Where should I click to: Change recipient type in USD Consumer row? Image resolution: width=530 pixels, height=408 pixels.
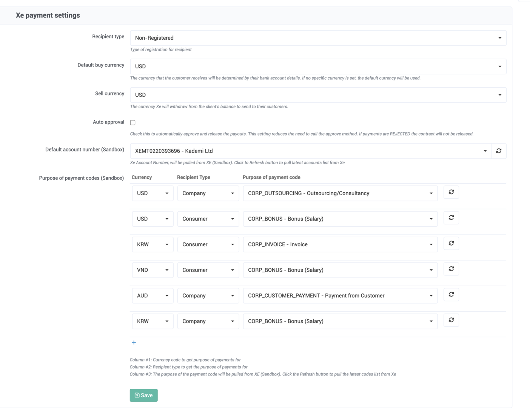[x=208, y=219]
